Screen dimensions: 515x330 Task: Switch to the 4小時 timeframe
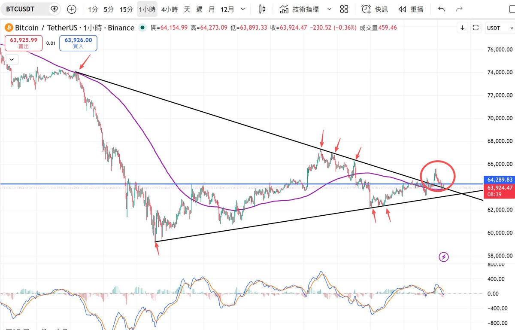(169, 9)
